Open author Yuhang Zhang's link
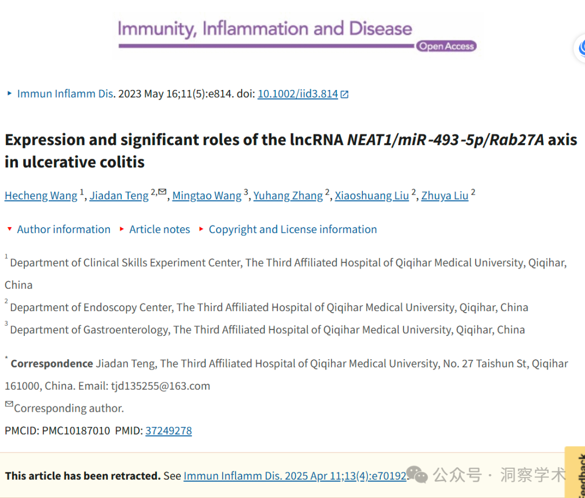This screenshot has height=498, width=585. 288,196
